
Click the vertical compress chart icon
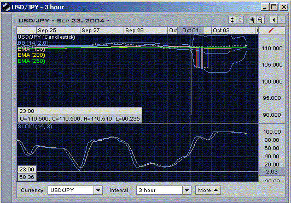click(232, 20)
